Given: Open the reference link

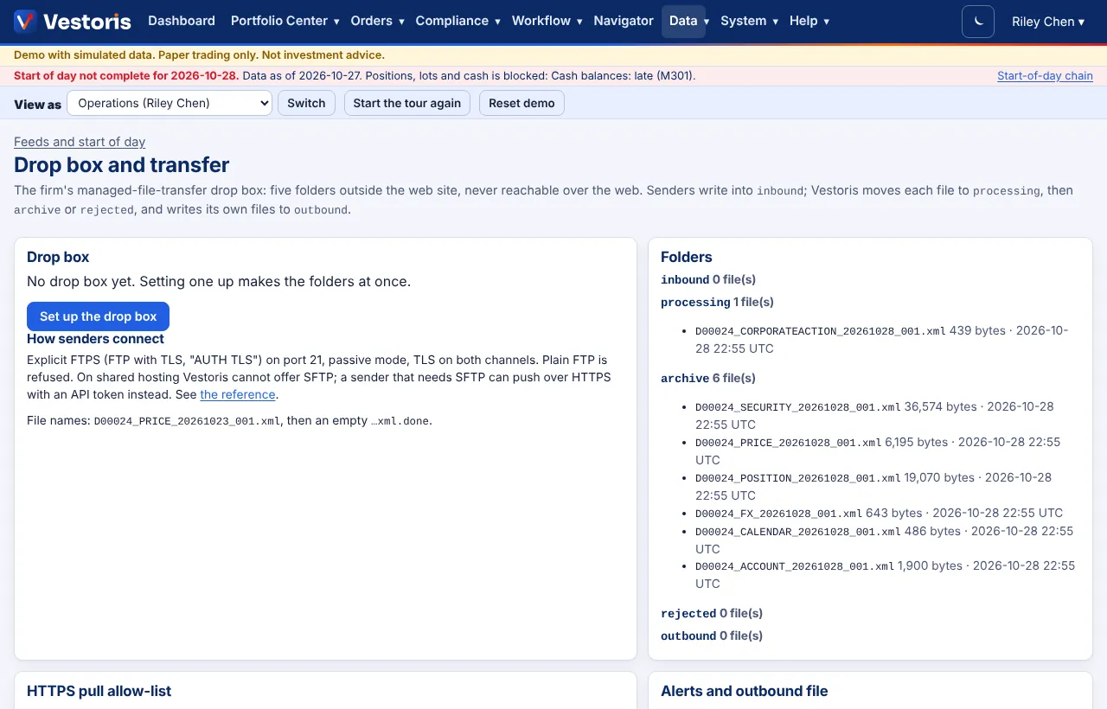Looking at the screenshot, I should pos(238,394).
